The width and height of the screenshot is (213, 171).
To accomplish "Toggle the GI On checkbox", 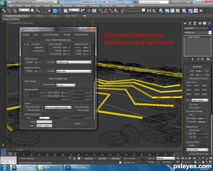I will click(25, 44).
